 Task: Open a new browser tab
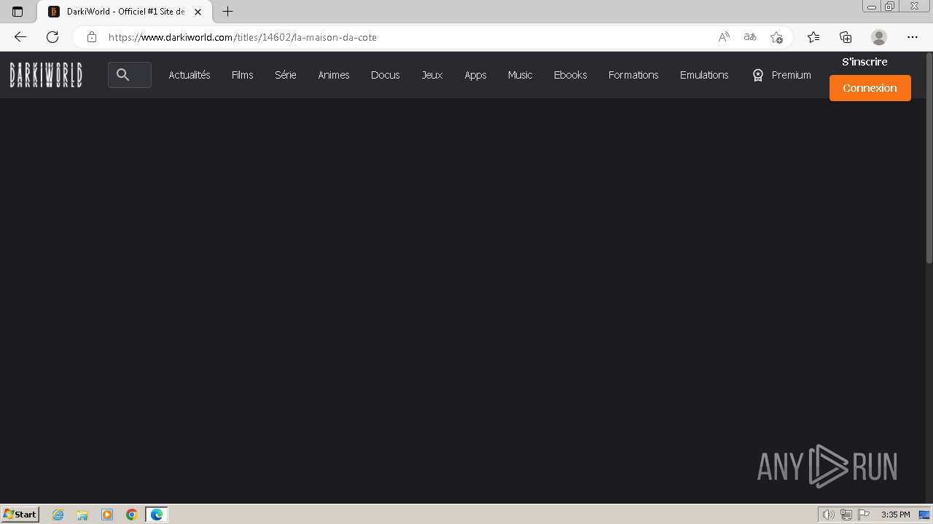pyautogui.click(x=228, y=12)
